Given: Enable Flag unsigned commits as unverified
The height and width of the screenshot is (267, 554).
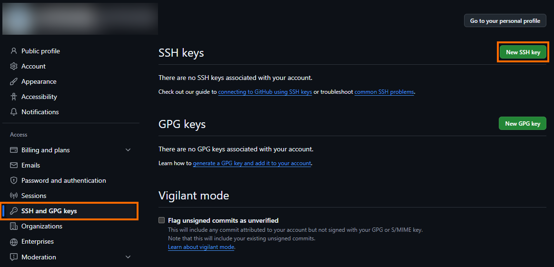Looking at the screenshot, I should coord(161,220).
